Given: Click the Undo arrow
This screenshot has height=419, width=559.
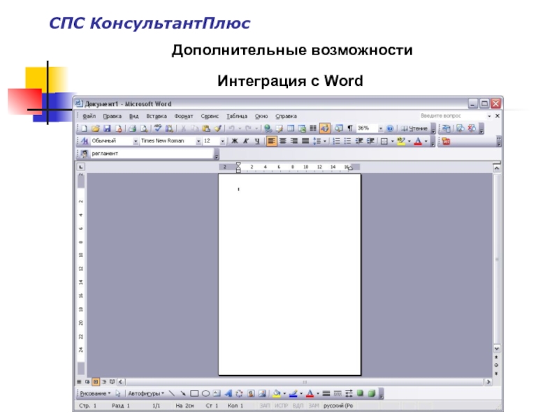Looking at the screenshot, I should [x=232, y=128].
